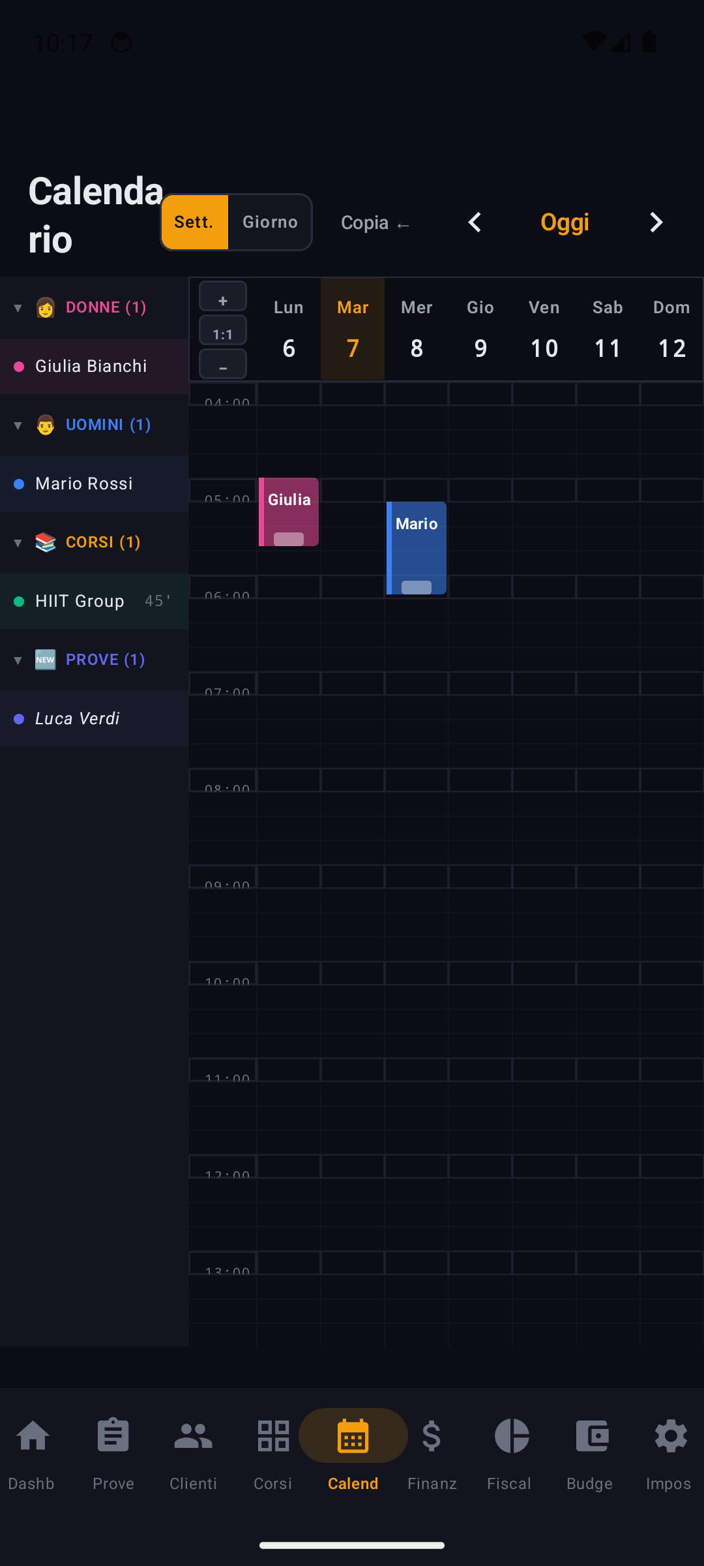Click the Calendario page title
The width and height of the screenshot is (704, 1566).
pos(95,215)
